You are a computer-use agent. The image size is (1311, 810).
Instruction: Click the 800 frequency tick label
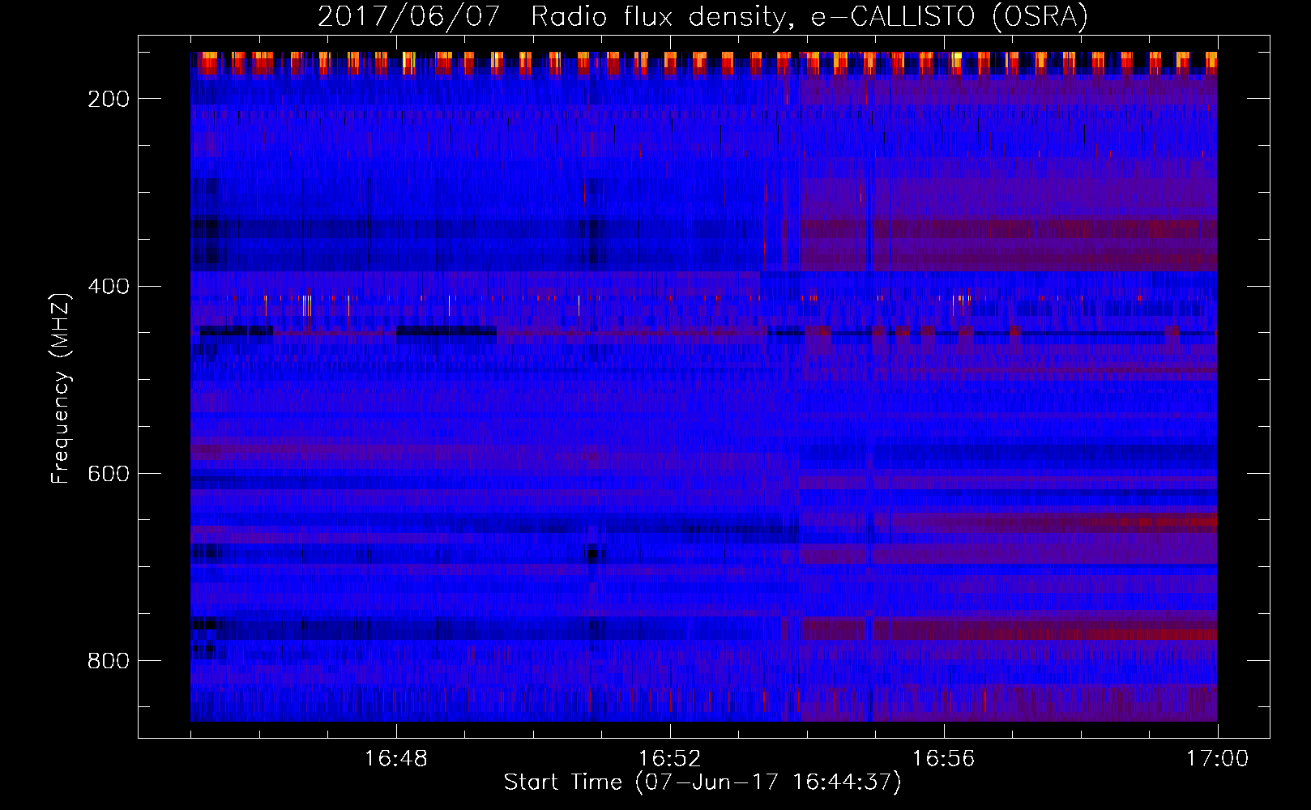click(109, 661)
